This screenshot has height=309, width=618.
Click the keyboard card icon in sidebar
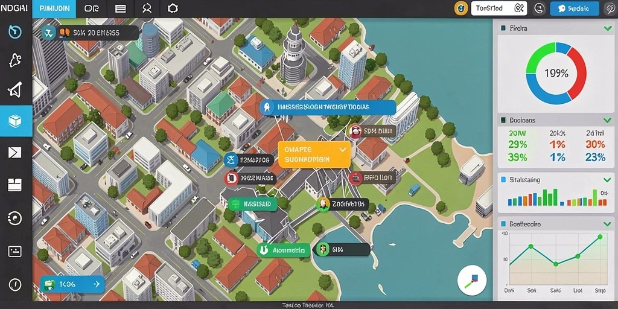click(15, 251)
